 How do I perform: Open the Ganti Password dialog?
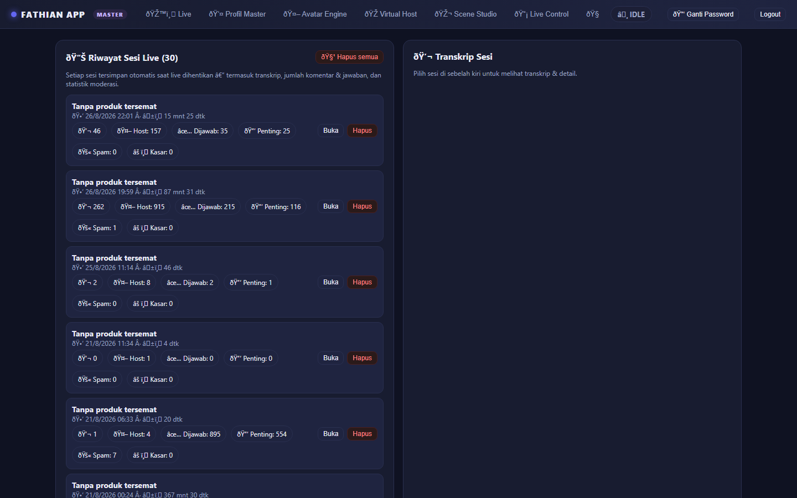pyautogui.click(x=703, y=14)
